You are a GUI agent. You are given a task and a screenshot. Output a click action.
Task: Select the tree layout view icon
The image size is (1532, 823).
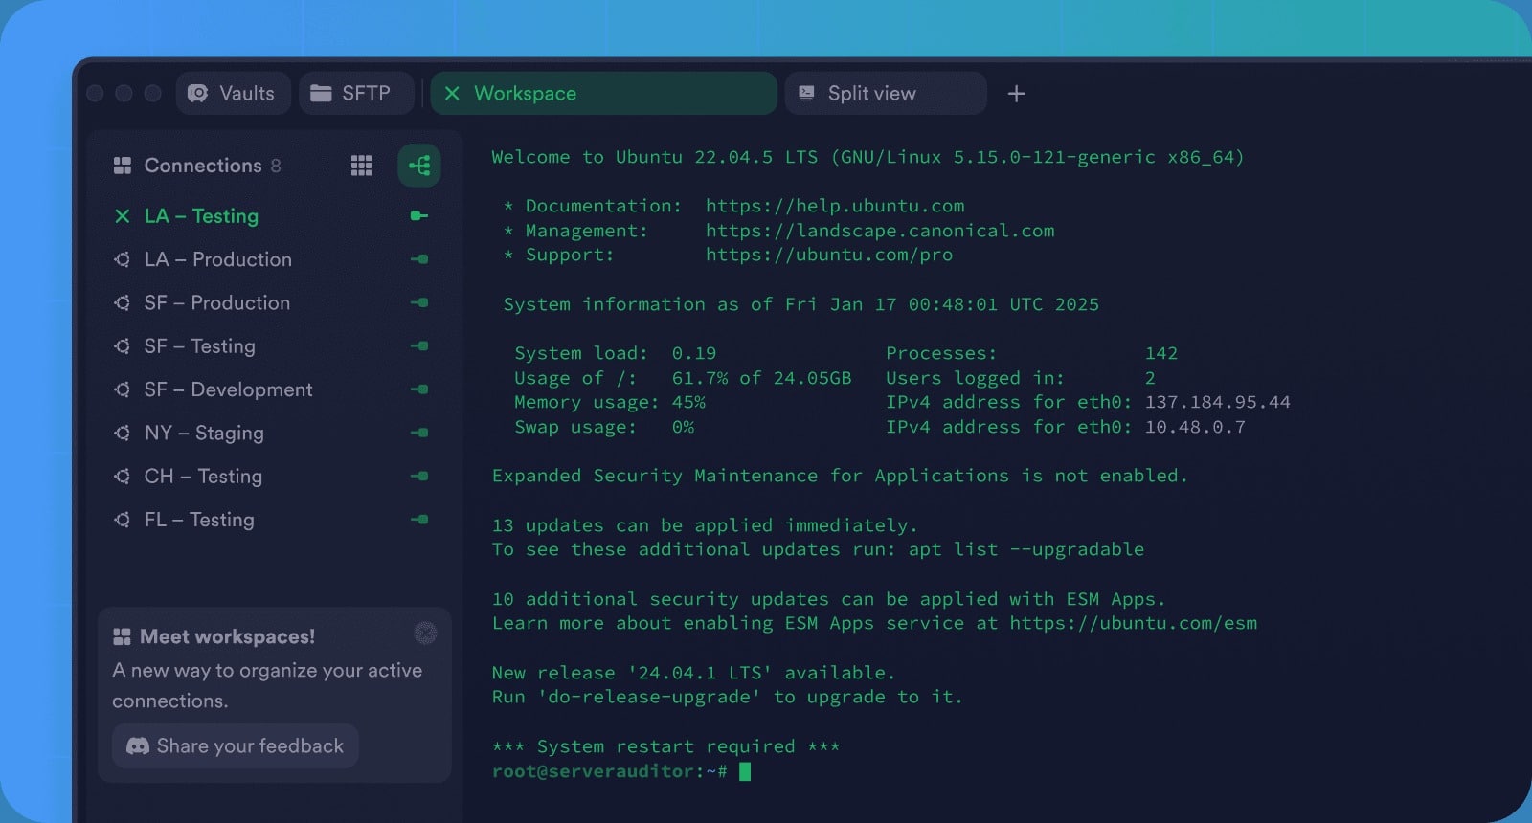(419, 166)
